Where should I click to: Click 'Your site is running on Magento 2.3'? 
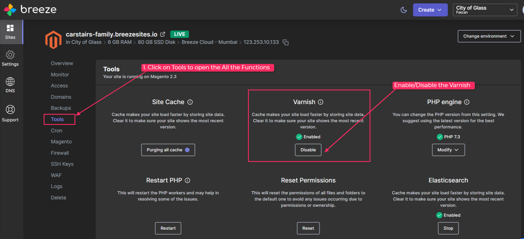(140, 77)
